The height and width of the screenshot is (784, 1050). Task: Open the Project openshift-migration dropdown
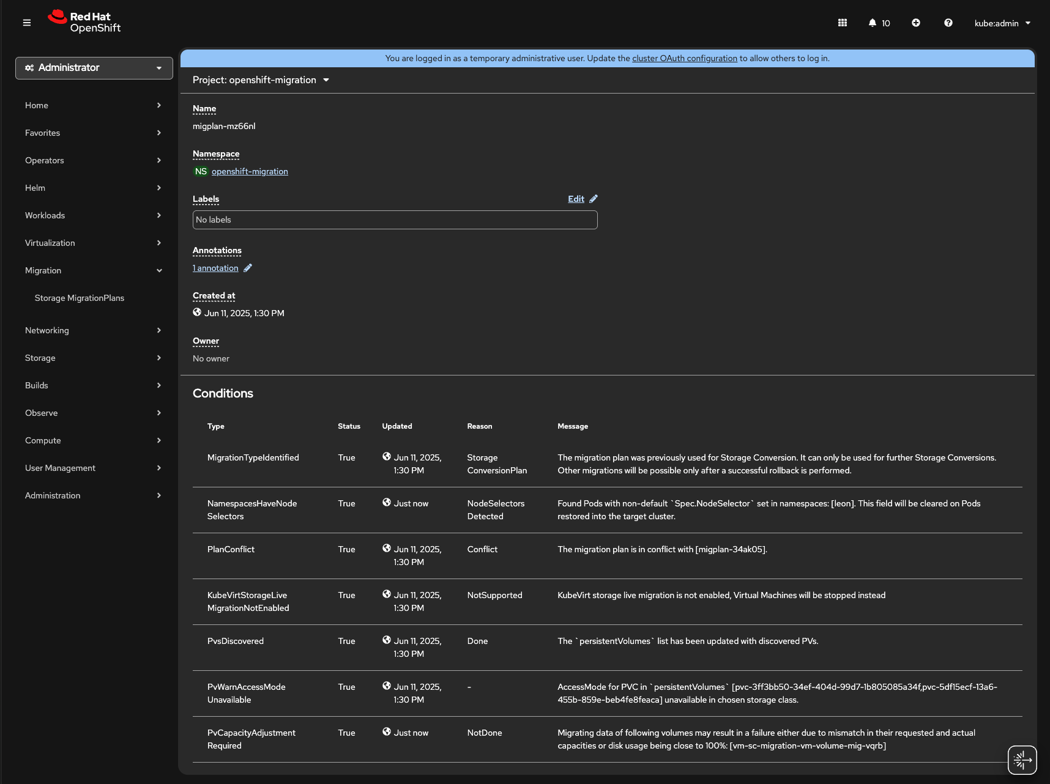coord(261,80)
